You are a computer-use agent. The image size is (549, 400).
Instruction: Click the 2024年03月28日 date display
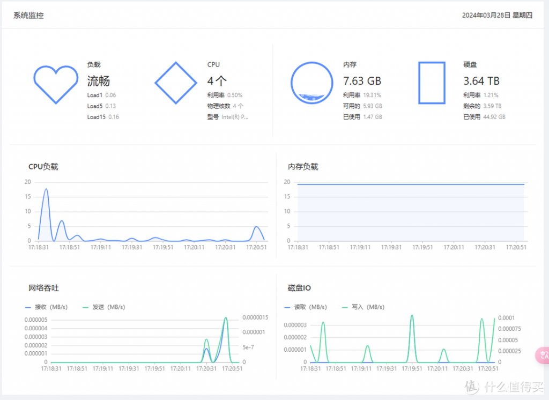coord(497,16)
